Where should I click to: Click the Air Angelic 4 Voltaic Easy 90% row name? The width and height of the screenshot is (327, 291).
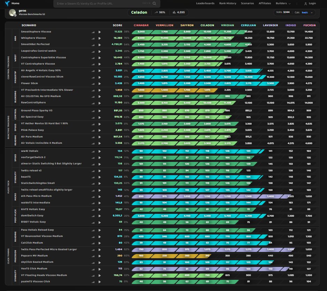(41, 70)
